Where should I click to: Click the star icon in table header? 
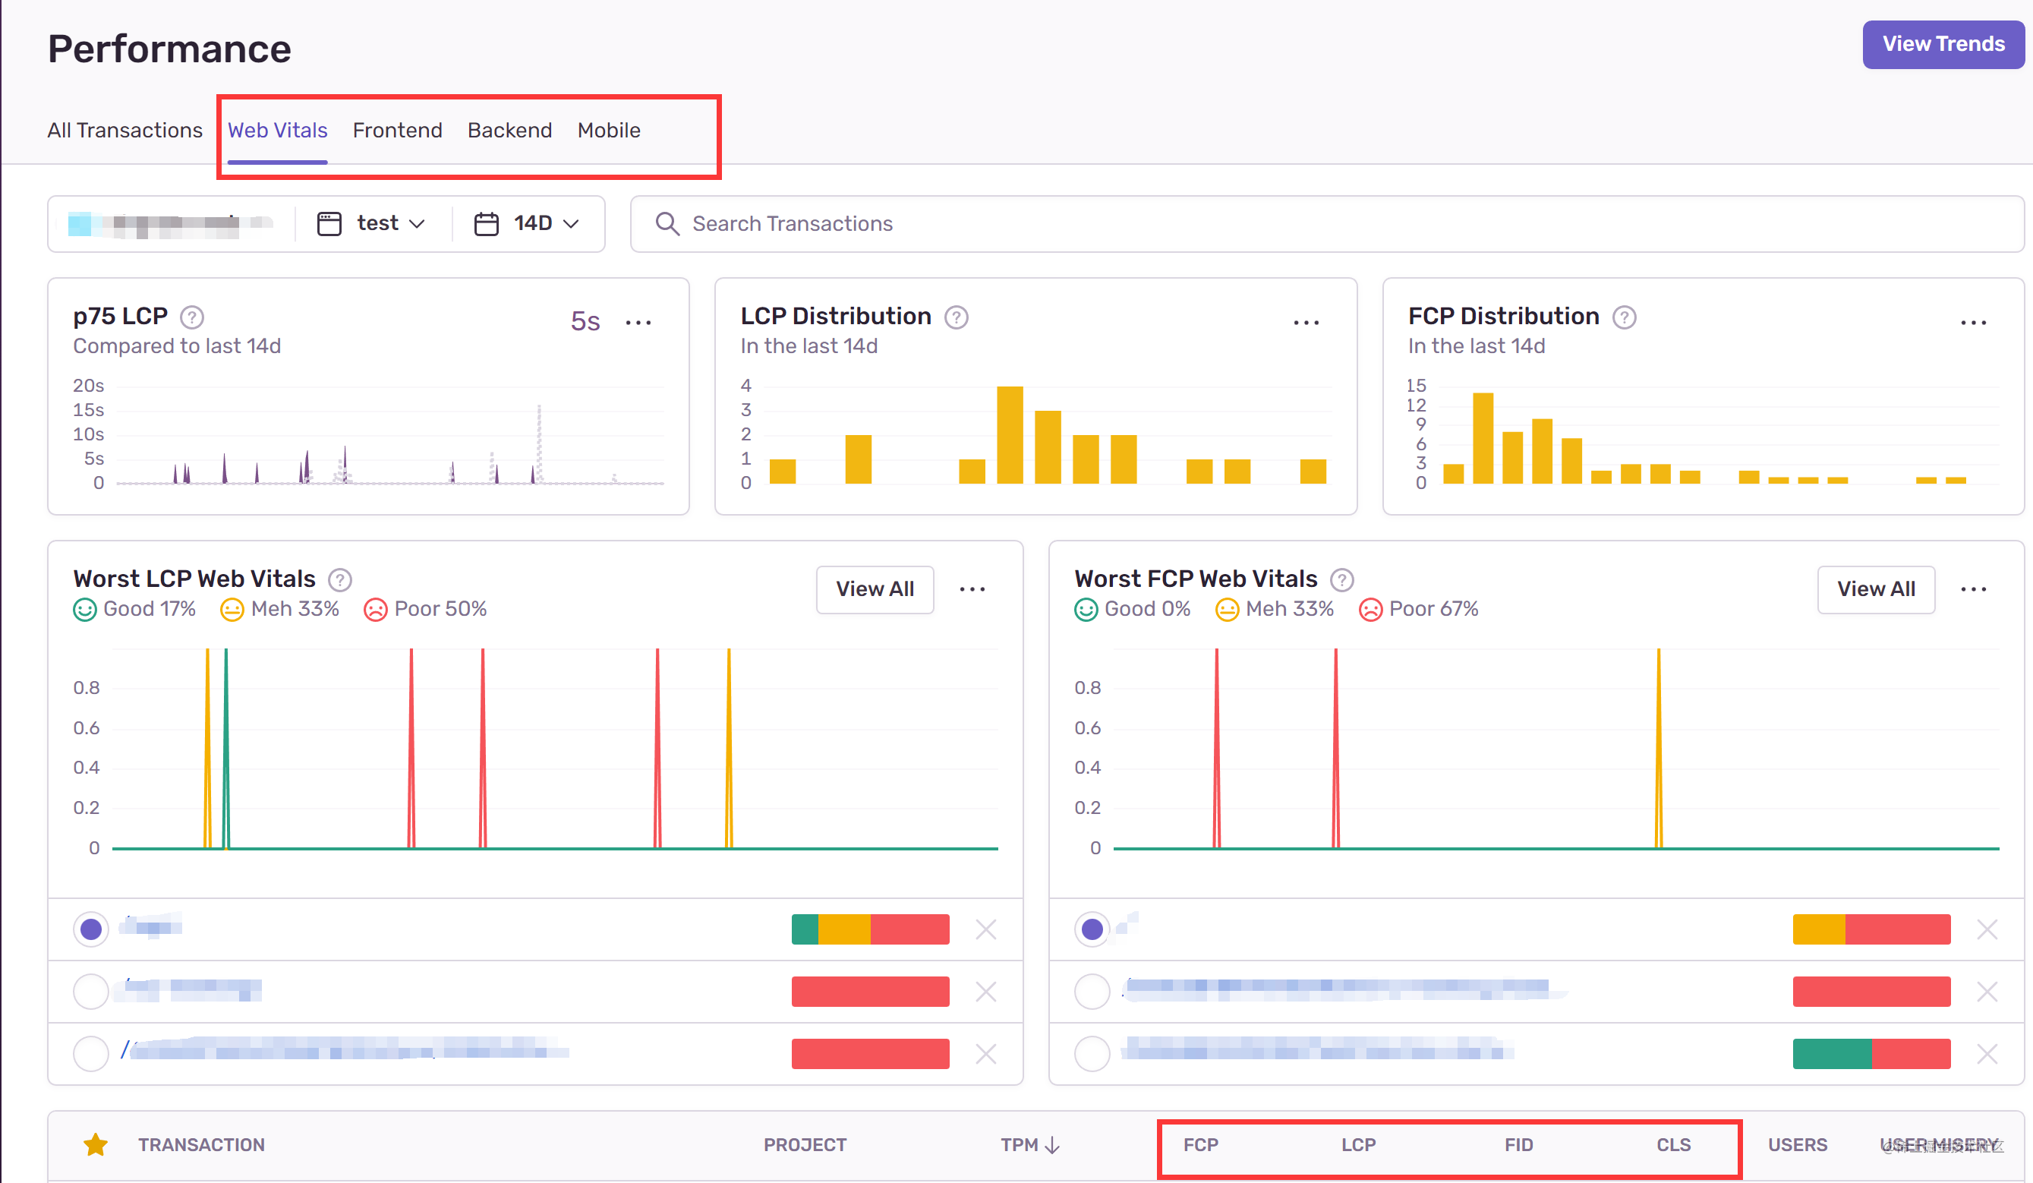click(95, 1144)
